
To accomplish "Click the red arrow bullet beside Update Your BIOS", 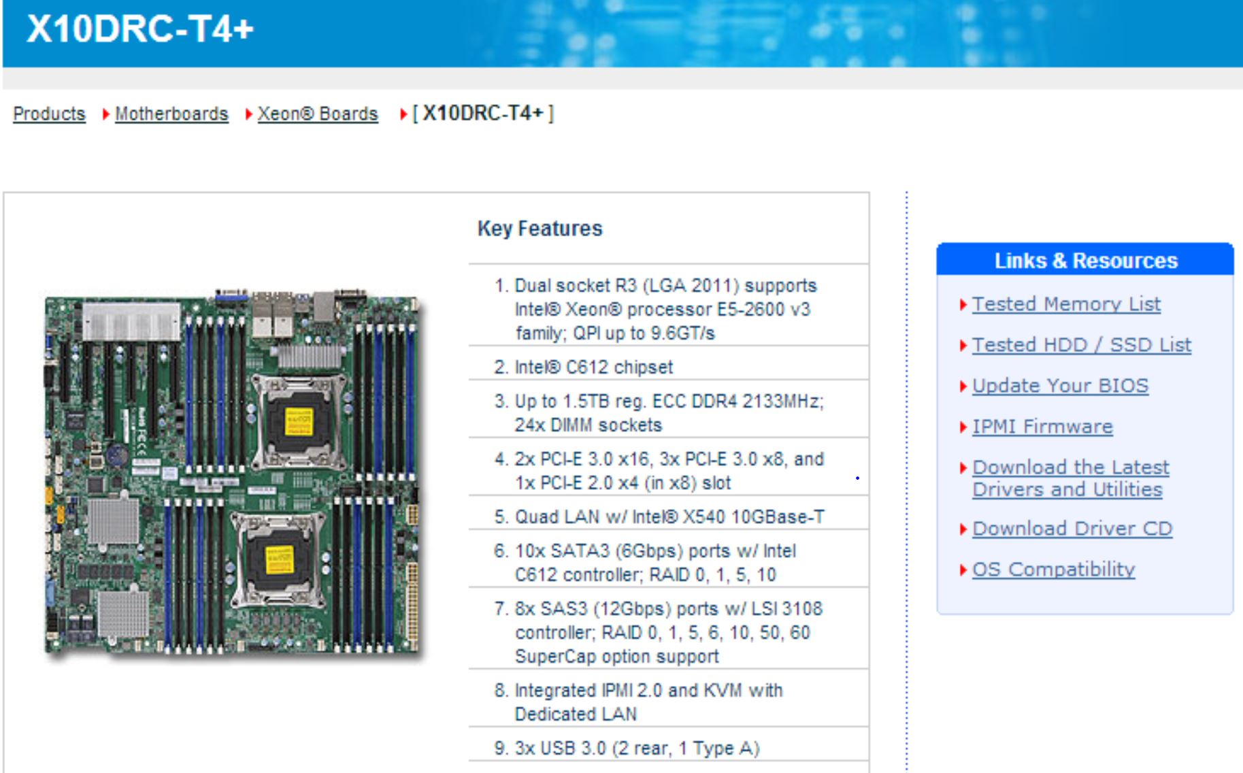I will (963, 386).
